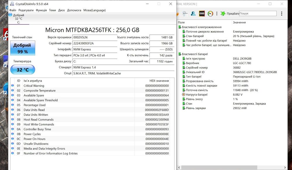Click the Critical Warning status orb
Viewport: 292px width, 170px height.
point(13,85)
